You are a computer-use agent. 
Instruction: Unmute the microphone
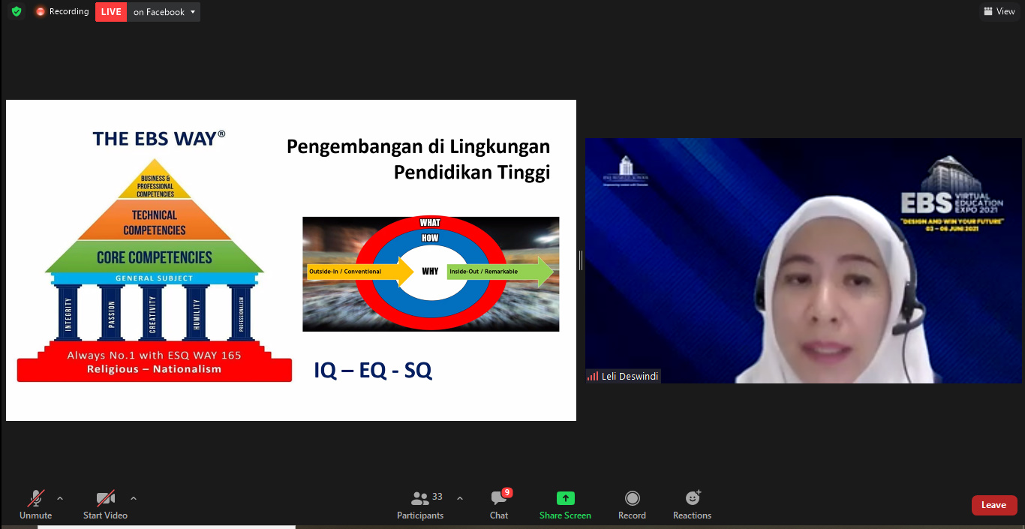tap(35, 499)
